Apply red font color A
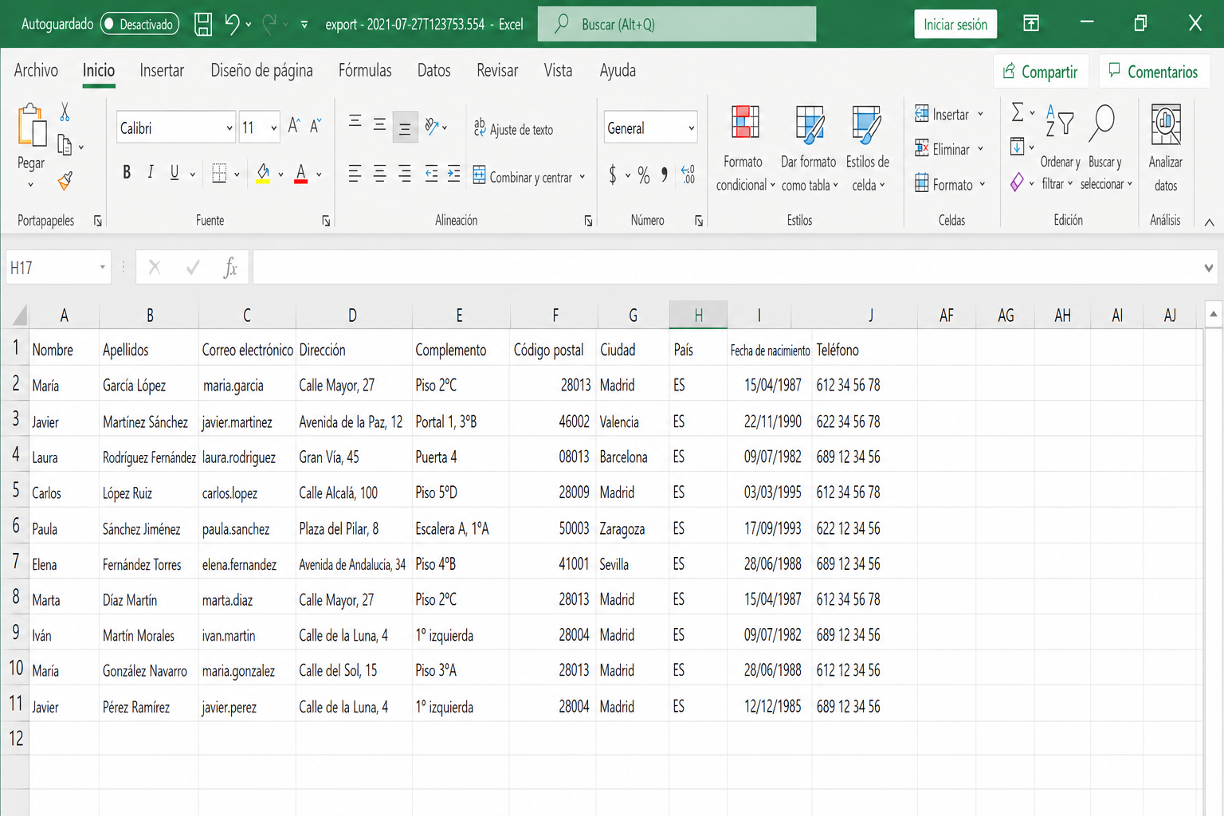The height and width of the screenshot is (816, 1224). coord(300,173)
